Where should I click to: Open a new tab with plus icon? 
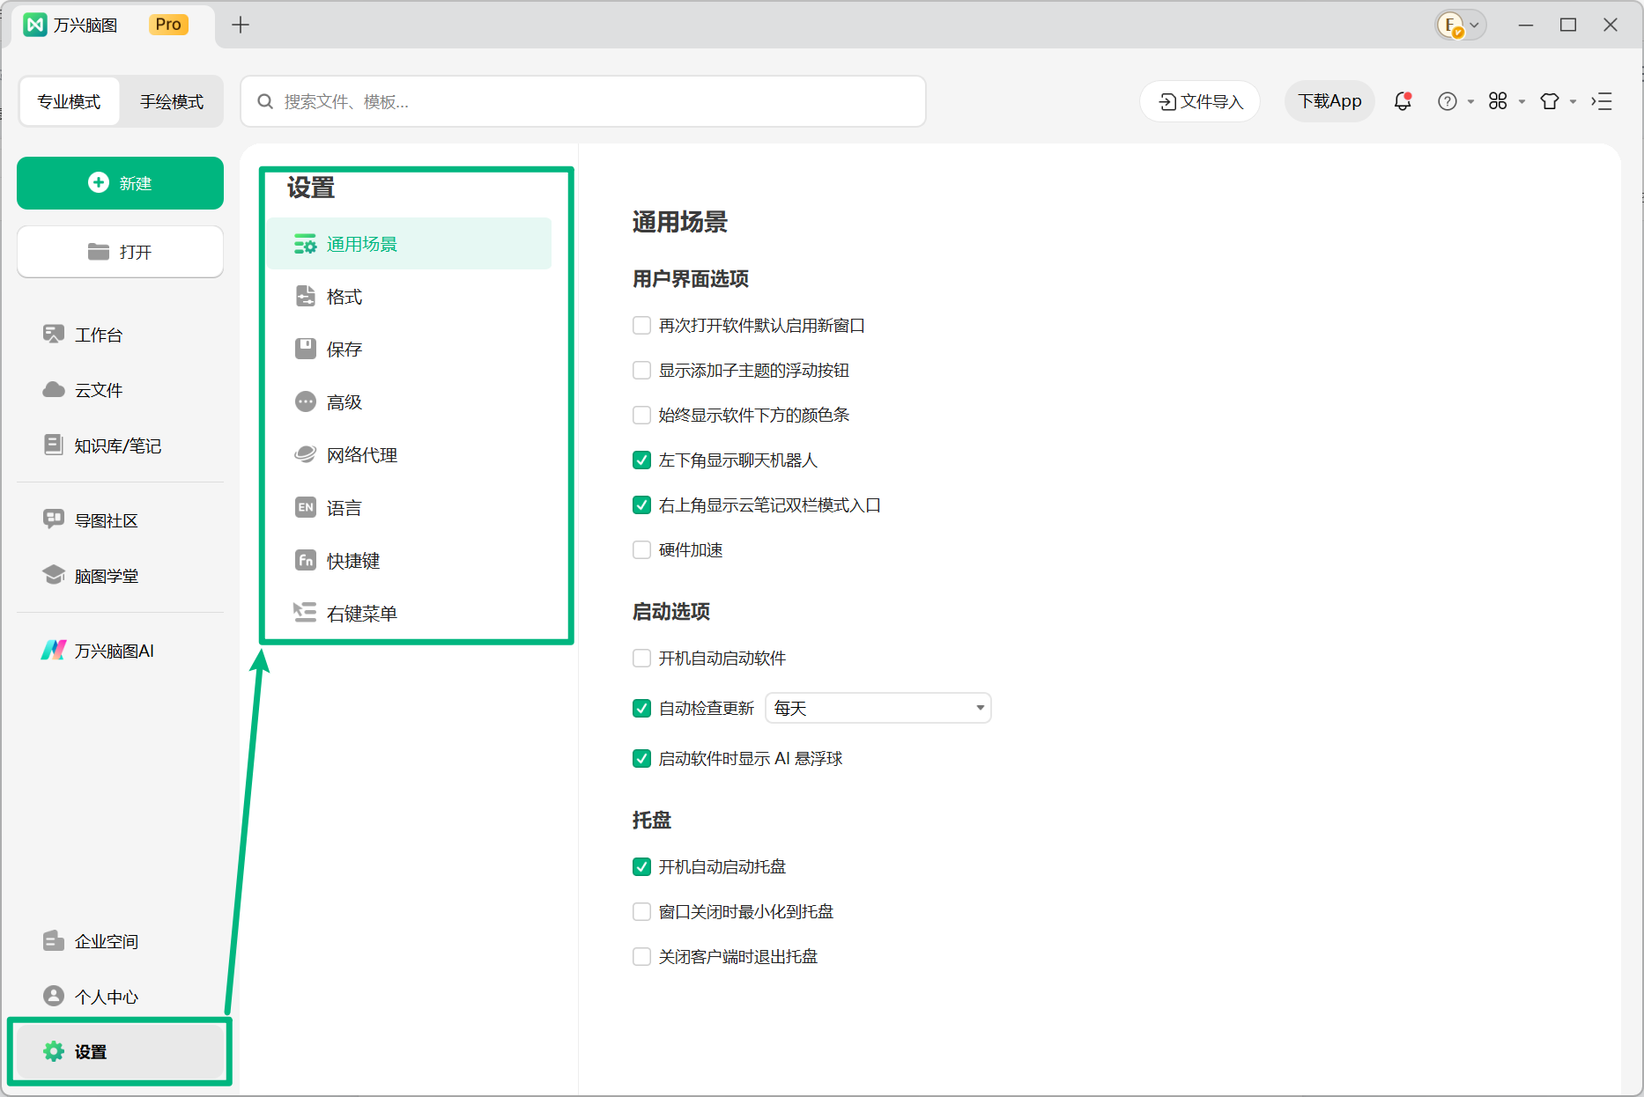(241, 25)
